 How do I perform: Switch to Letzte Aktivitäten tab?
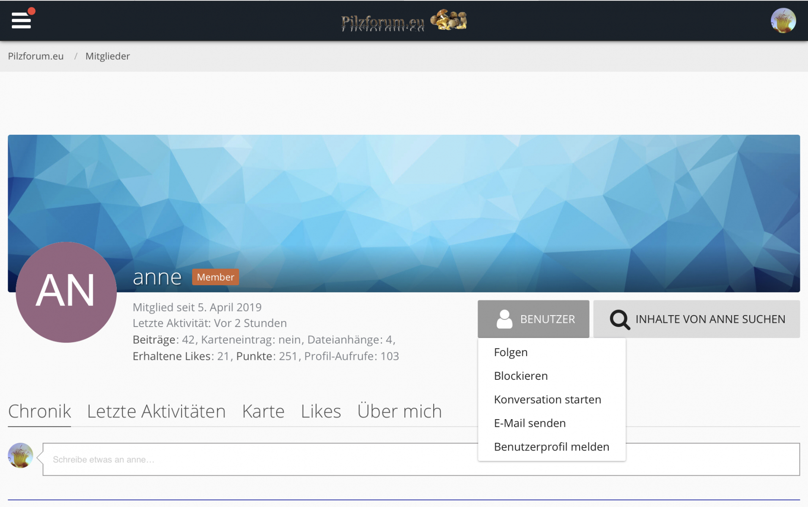[x=156, y=411]
